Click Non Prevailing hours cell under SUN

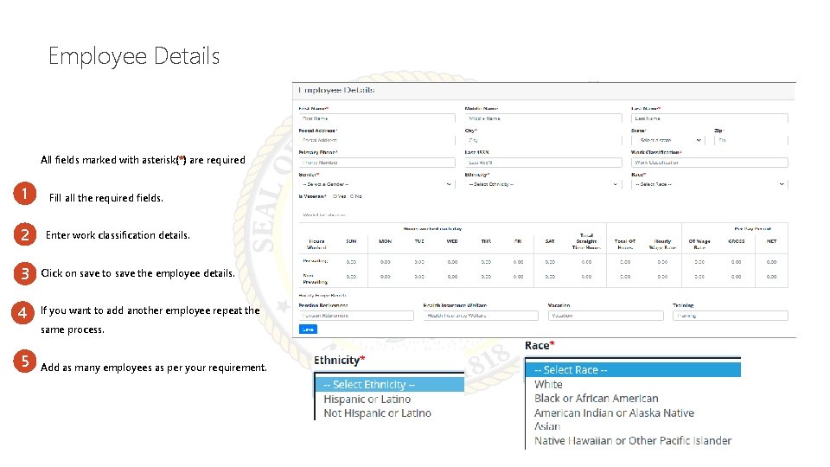coord(351,277)
